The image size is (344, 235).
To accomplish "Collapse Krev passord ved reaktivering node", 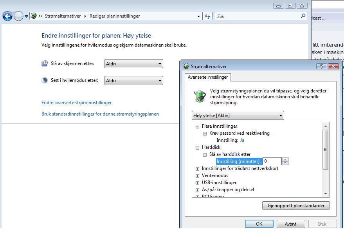I will pos(205,134).
